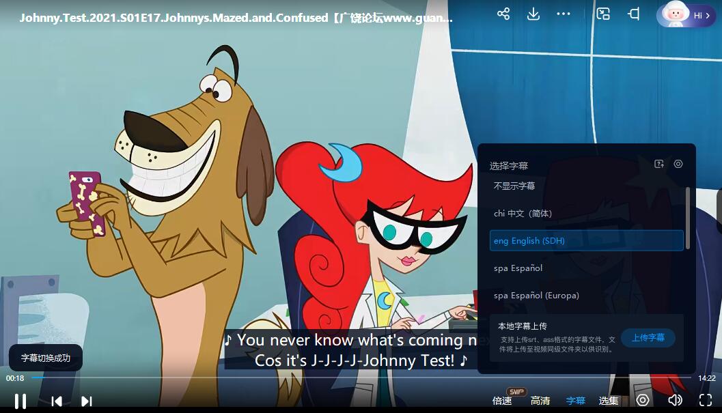Screen dimensions: 722x413
Task: Pause the video playback
Action: click(x=20, y=401)
